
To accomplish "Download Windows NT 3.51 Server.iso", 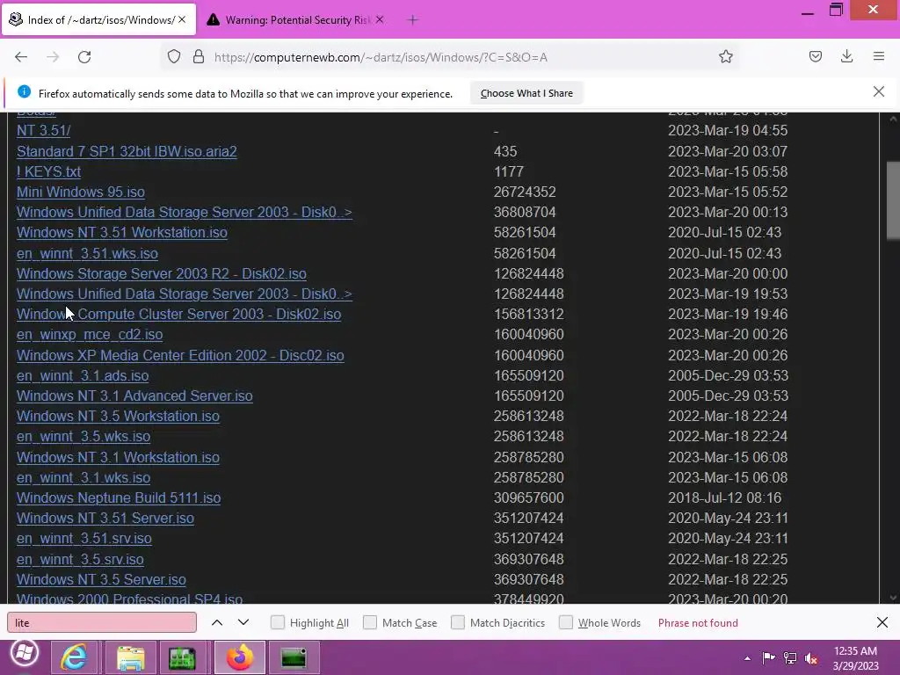I will tap(105, 518).
